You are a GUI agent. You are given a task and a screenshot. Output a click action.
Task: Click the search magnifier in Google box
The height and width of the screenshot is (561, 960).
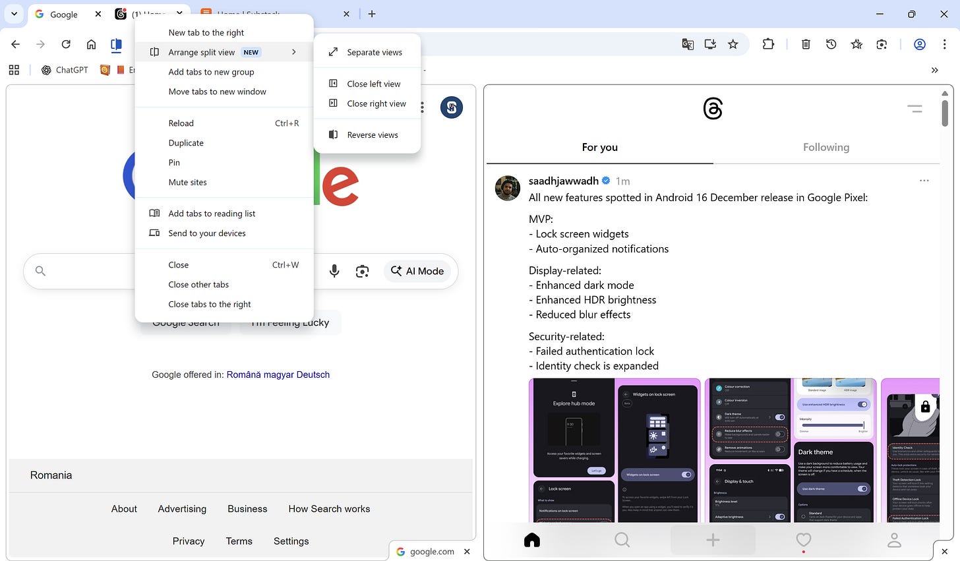[x=40, y=271]
